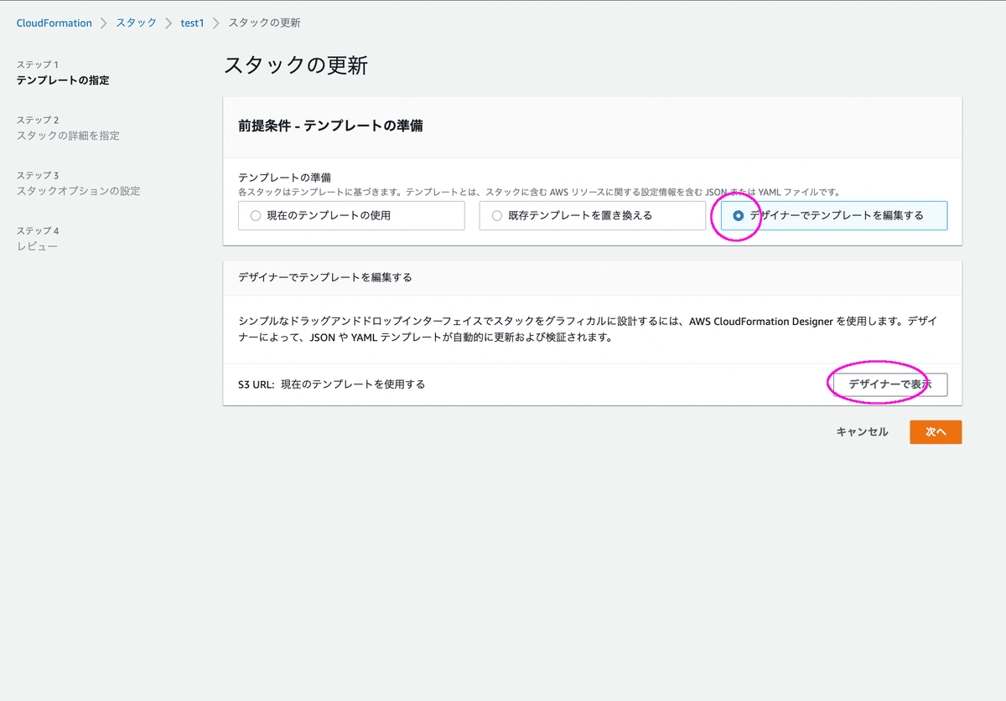Click the S3 URL: 現在のテンプレートを使用する text
Viewport: 1006px width, 701px height.
pyautogui.click(x=331, y=384)
